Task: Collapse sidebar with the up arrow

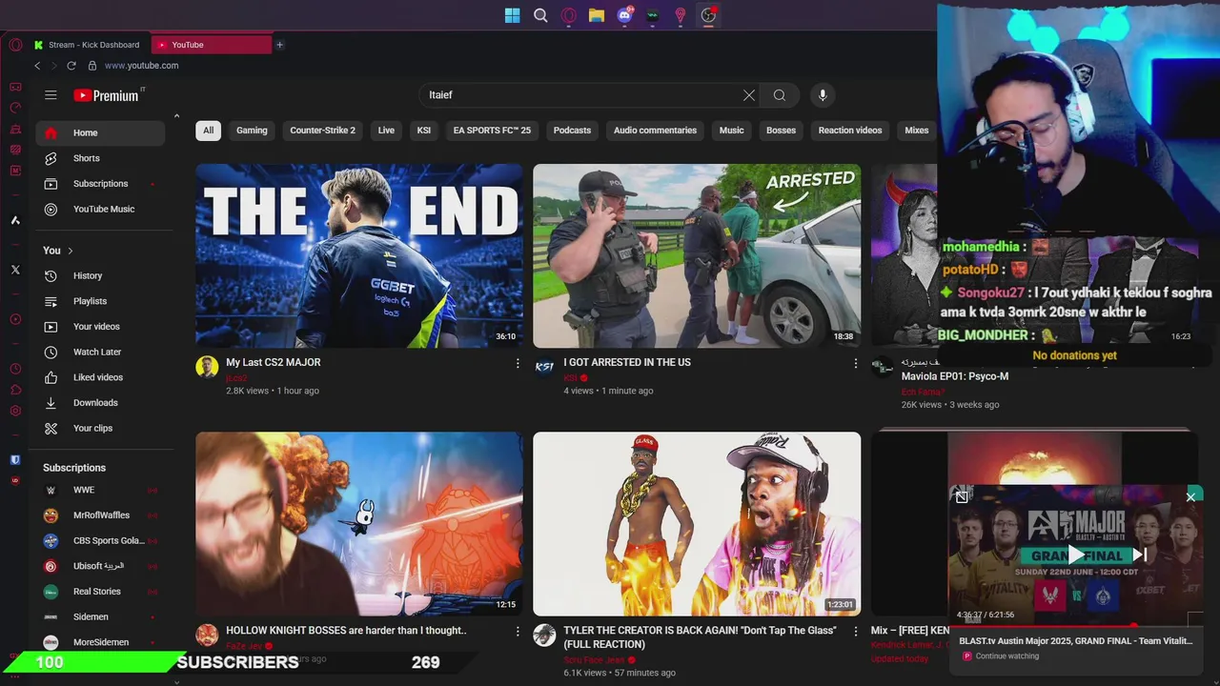Action: click(176, 116)
